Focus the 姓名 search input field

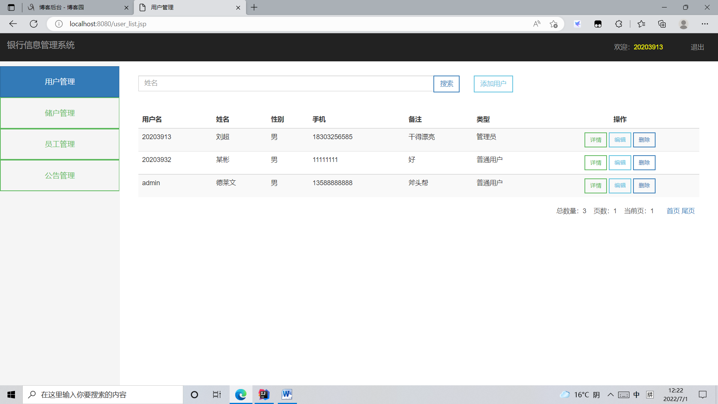pyautogui.click(x=286, y=83)
